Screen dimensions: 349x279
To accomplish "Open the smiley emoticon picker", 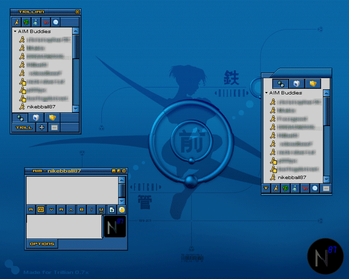I will pyautogui.click(x=121, y=210).
